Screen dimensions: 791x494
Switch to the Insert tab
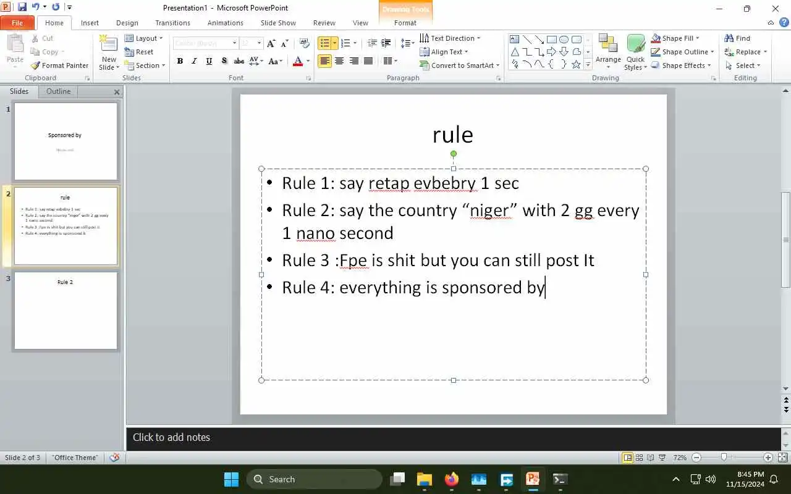tap(90, 23)
